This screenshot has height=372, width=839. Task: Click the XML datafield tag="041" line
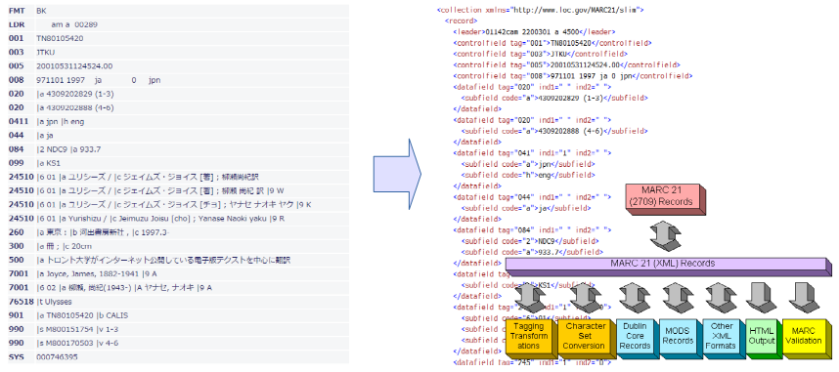click(x=532, y=153)
